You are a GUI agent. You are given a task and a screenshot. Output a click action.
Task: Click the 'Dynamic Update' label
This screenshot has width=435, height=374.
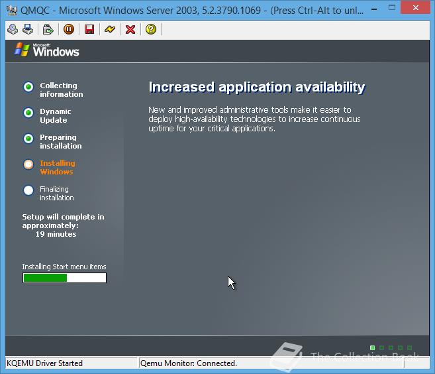point(55,115)
